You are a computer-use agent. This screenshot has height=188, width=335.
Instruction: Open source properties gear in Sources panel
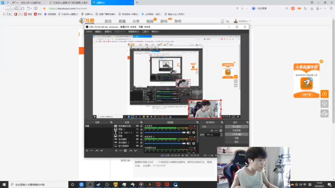coord(125,151)
